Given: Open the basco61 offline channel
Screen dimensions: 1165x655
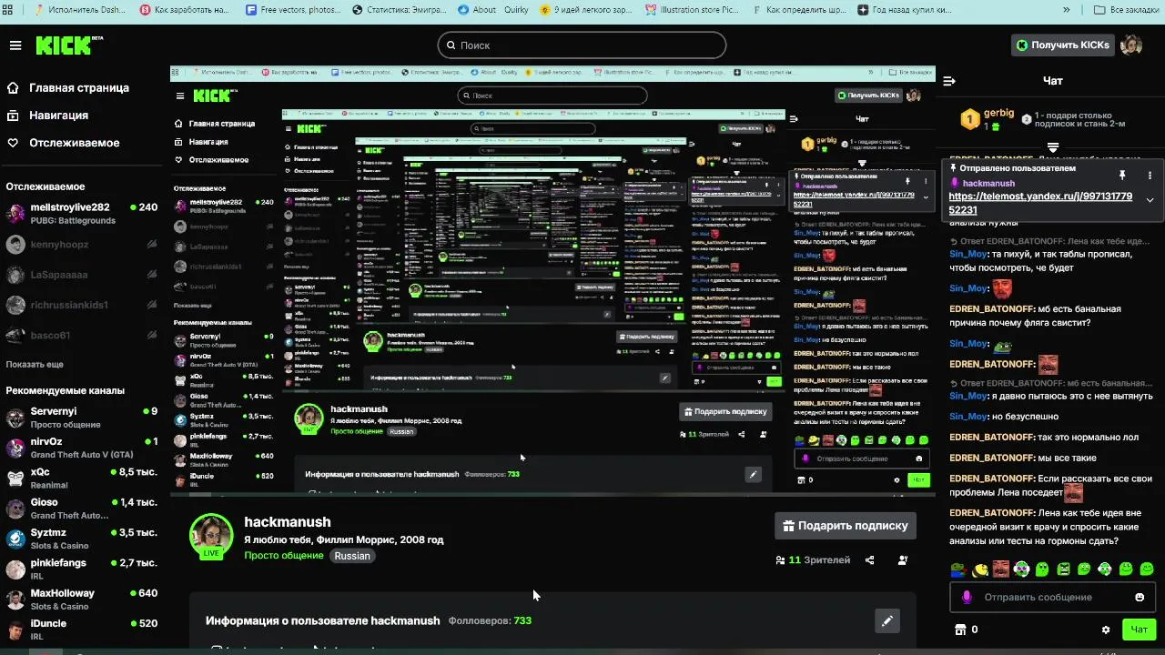Looking at the screenshot, I should [x=82, y=335].
